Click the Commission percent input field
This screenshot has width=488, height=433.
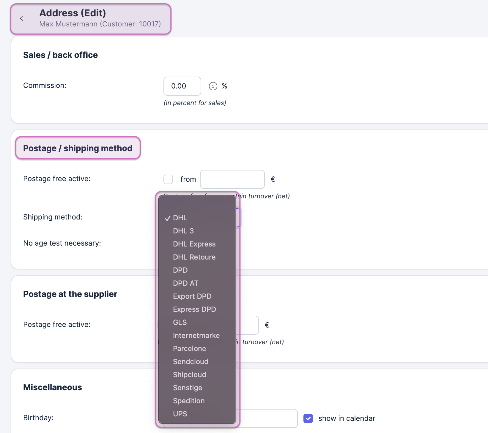[x=182, y=86]
